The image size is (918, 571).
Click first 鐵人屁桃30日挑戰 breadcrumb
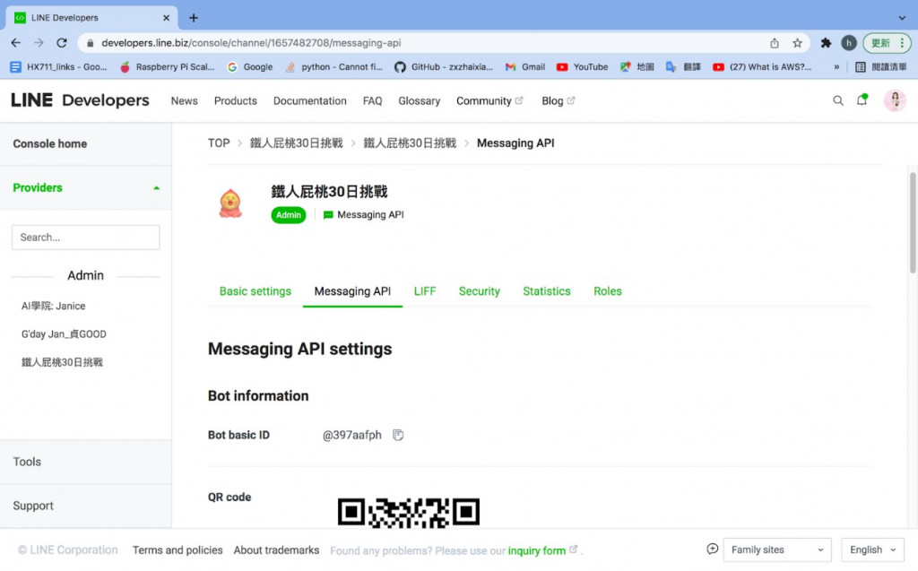(x=296, y=143)
